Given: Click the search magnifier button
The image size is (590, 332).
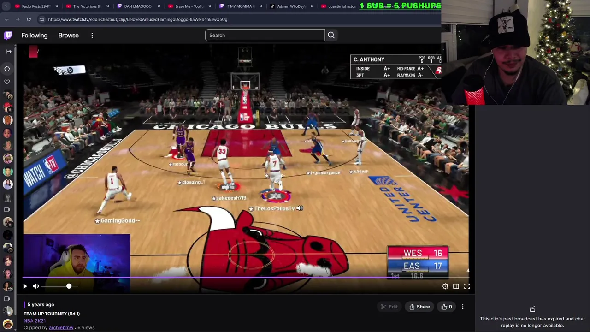Looking at the screenshot, I should [331, 35].
